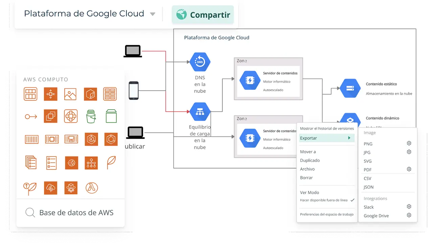Select Equilibrio de carga en la nube label

tap(200, 137)
